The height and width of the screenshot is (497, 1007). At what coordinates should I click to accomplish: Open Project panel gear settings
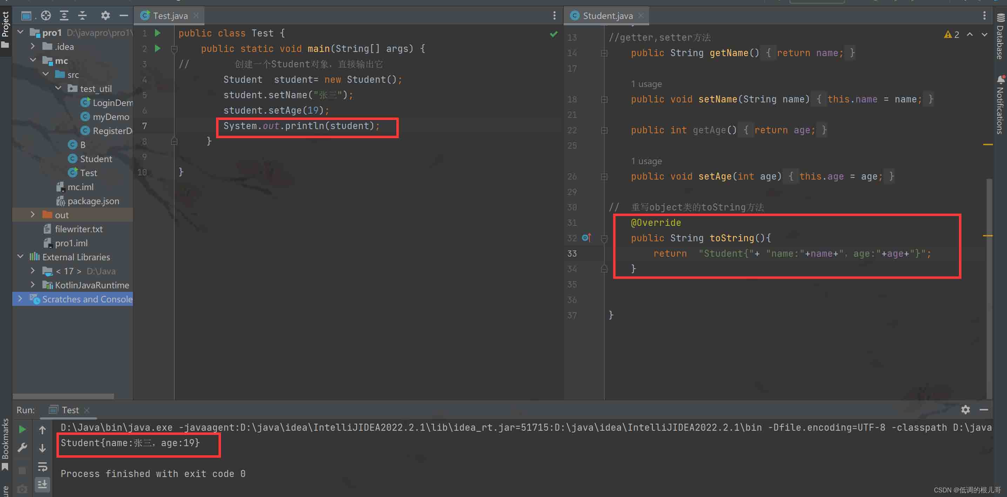105,16
